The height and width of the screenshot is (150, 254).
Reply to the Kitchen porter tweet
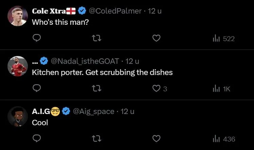(x=37, y=89)
